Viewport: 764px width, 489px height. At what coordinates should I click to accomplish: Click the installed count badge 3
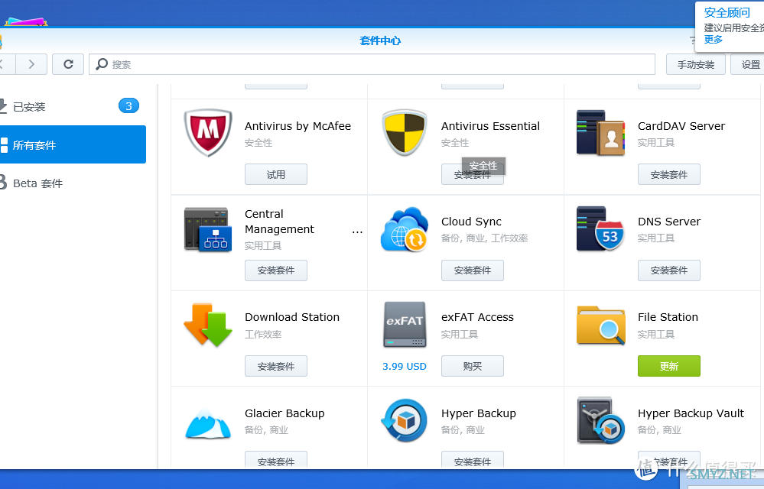128,106
